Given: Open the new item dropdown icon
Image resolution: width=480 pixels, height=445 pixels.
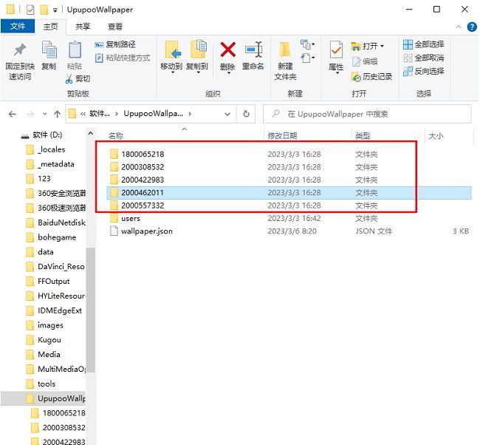Looking at the screenshot, I should (307, 44).
